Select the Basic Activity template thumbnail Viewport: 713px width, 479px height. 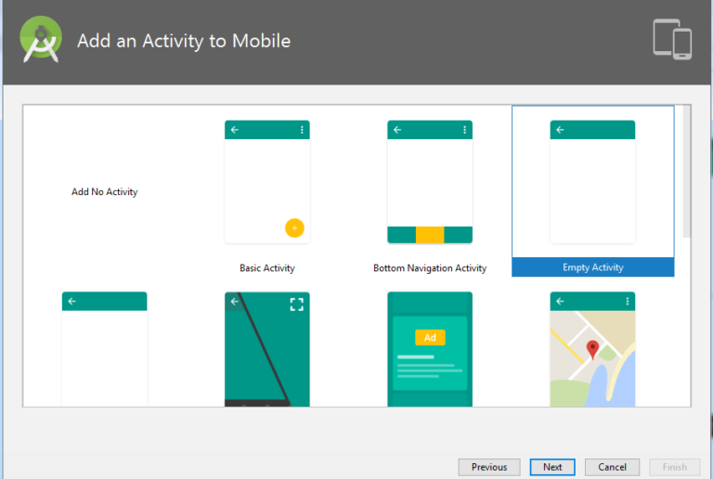pyautogui.click(x=266, y=182)
